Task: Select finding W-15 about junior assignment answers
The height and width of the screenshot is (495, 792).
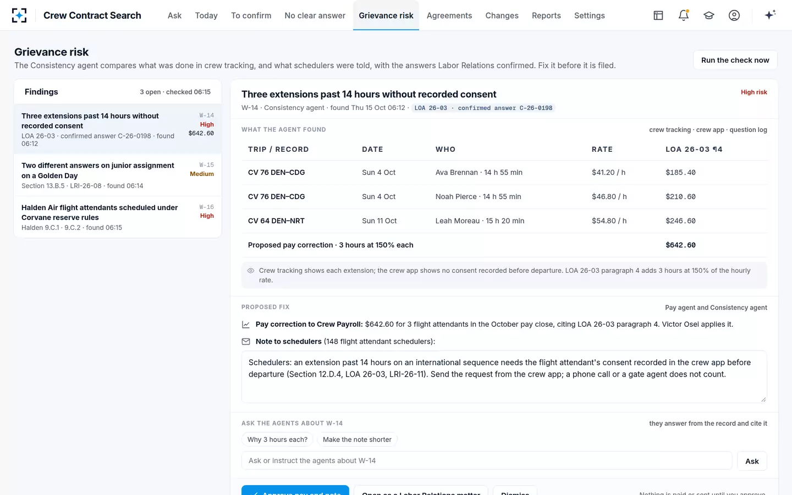Action: pyautogui.click(x=118, y=175)
